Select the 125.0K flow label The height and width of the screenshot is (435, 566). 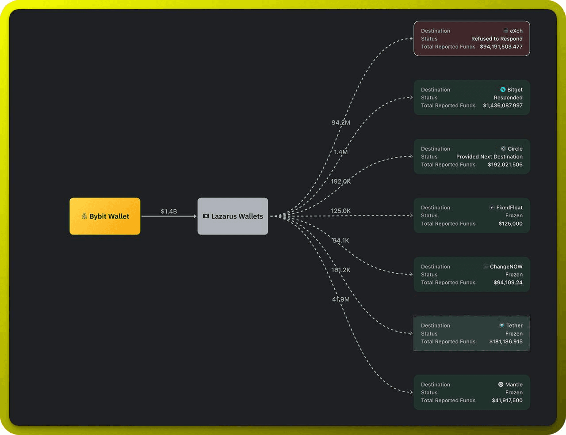click(x=341, y=211)
